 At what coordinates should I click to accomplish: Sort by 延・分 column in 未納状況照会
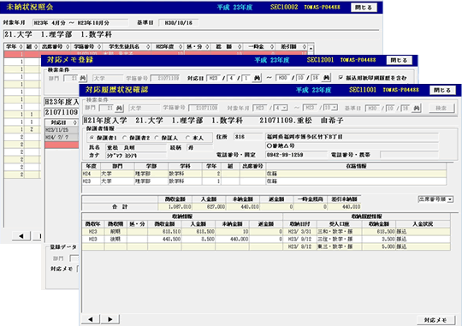pyautogui.click(x=198, y=46)
